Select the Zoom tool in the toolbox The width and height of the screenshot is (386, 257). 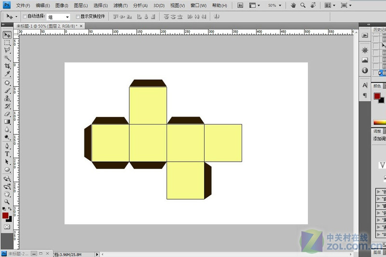coord(7,202)
